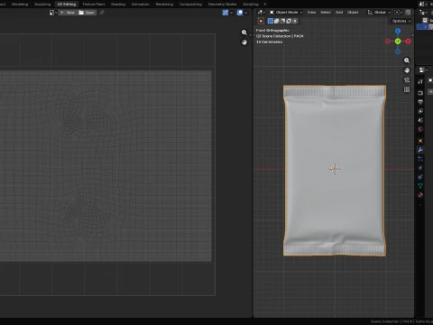Click the blue Z axis gizmo handle

pyautogui.click(x=398, y=31)
